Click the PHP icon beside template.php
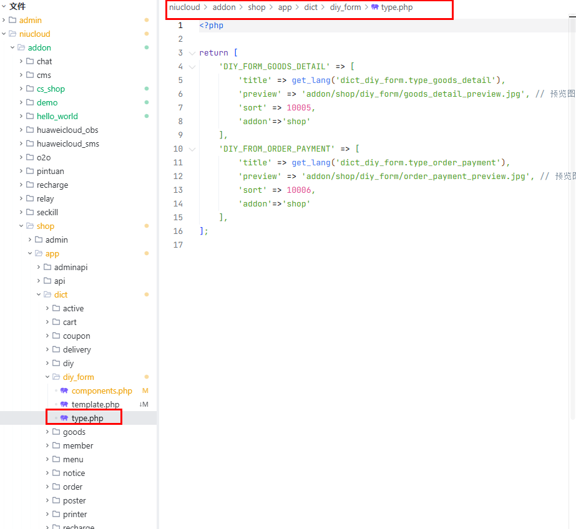The width and height of the screenshot is (576, 529). coord(64,405)
